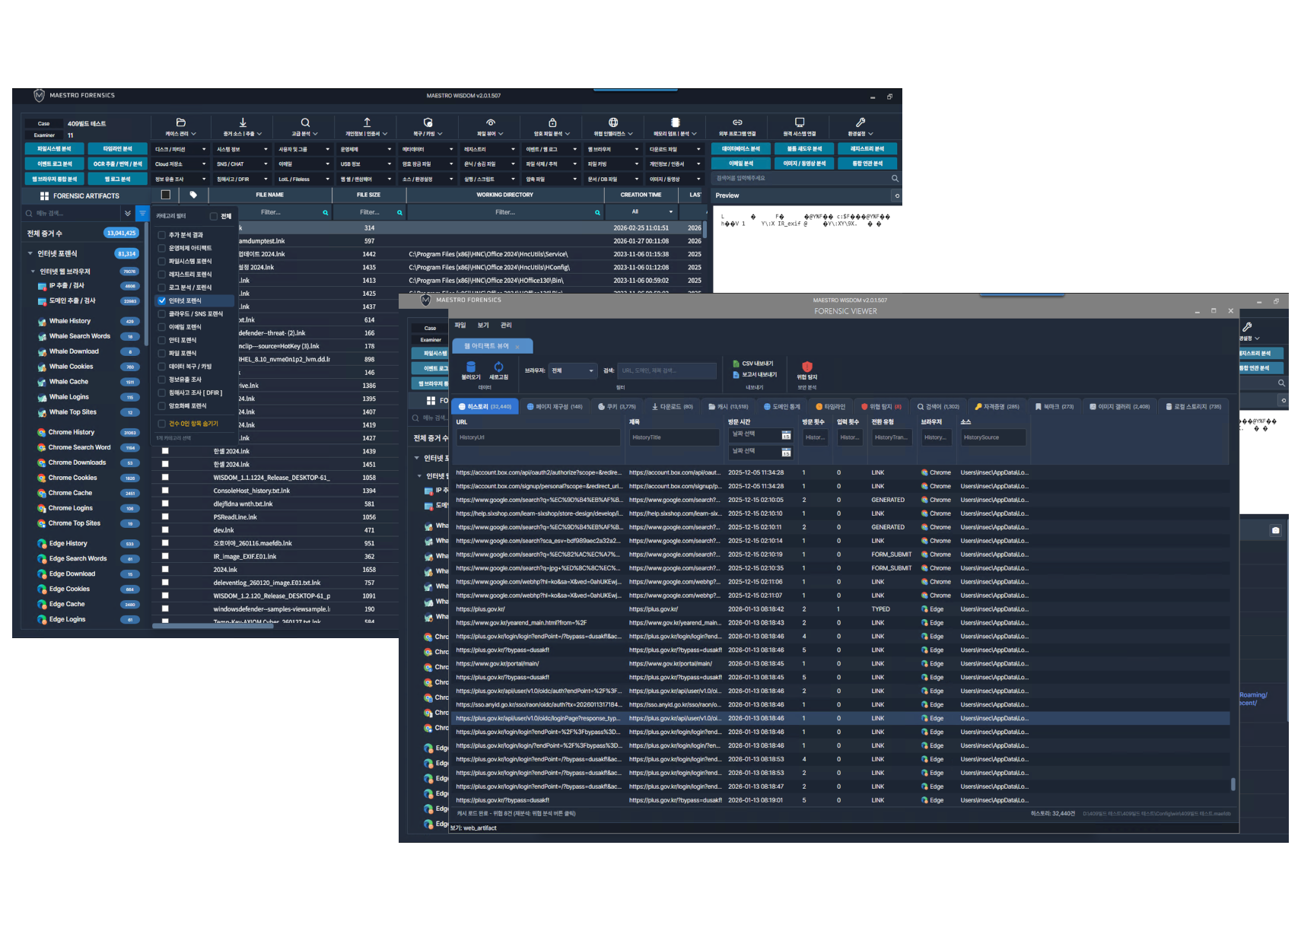Image resolution: width=1301 pixels, height=931 pixels.
Task: Open USB 정보 dropdown
Action: click(366, 164)
